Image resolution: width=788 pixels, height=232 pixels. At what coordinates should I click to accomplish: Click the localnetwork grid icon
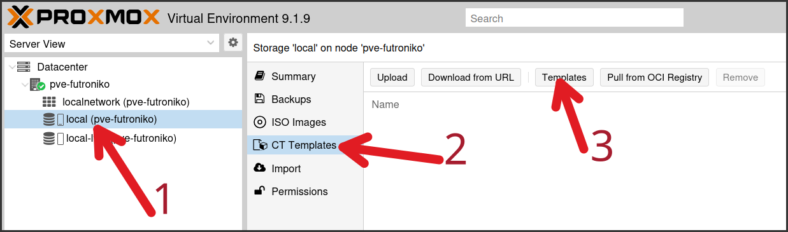coord(49,102)
